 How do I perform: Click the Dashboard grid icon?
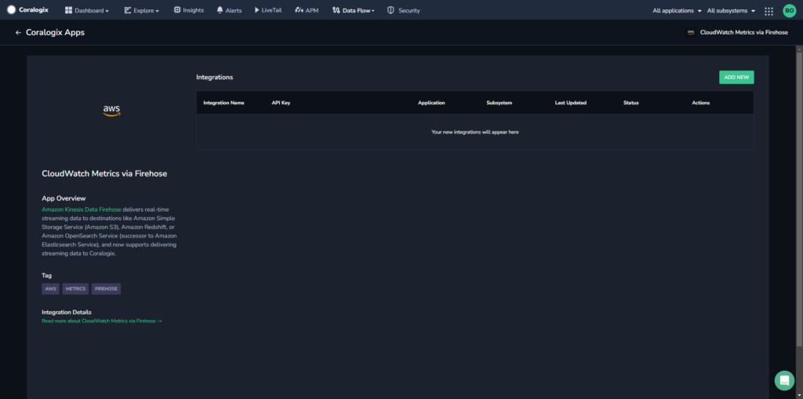click(x=69, y=9)
